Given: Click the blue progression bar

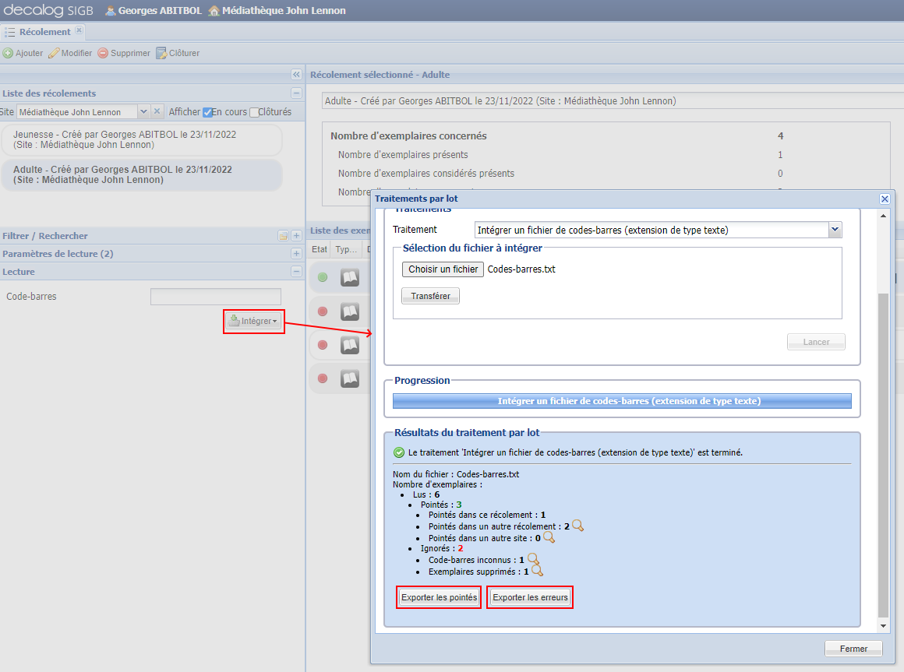Looking at the screenshot, I should 621,400.
